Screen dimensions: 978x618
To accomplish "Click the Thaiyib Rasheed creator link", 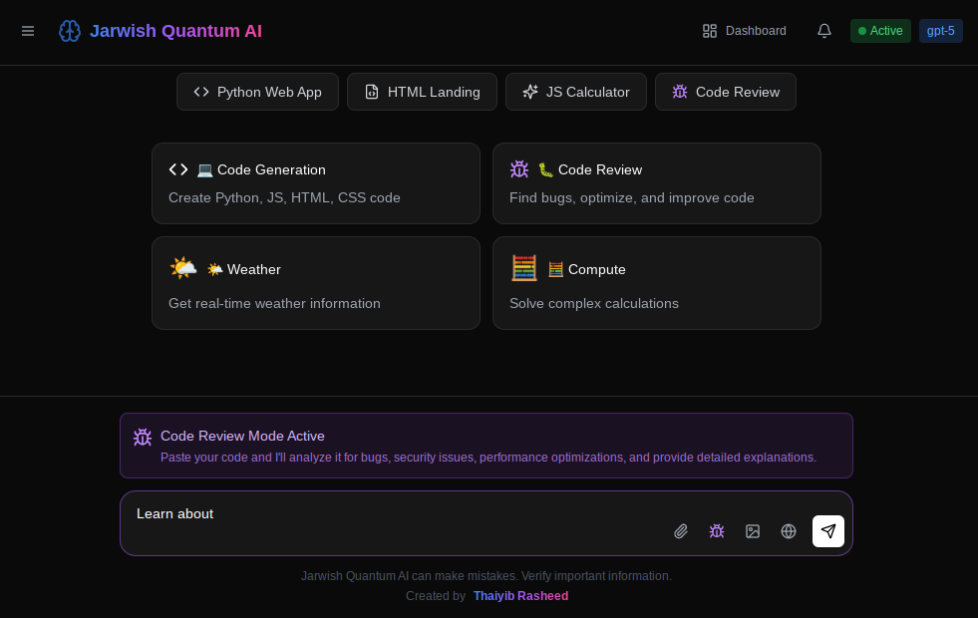I will (x=520, y=596).
